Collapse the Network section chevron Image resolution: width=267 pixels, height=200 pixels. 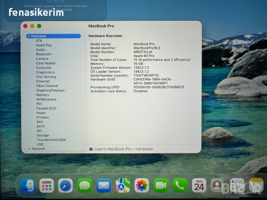(x=29, y=149)
